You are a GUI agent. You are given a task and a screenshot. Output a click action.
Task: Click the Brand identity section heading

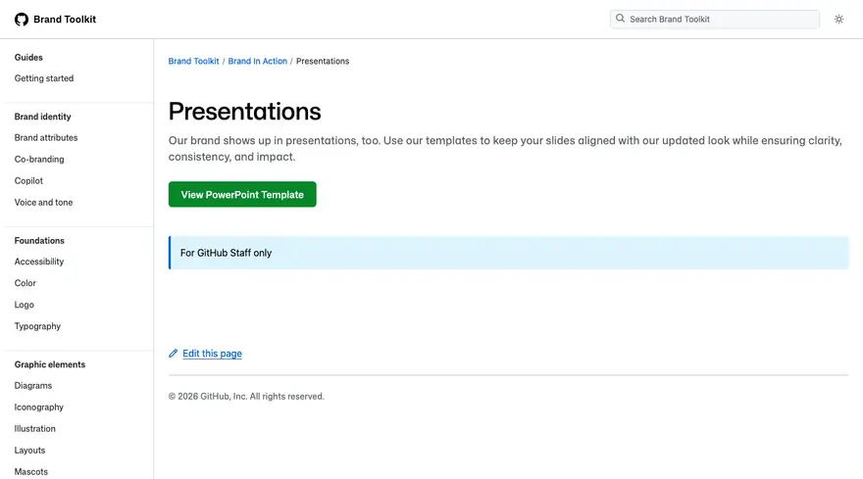(x=43, y=117)
